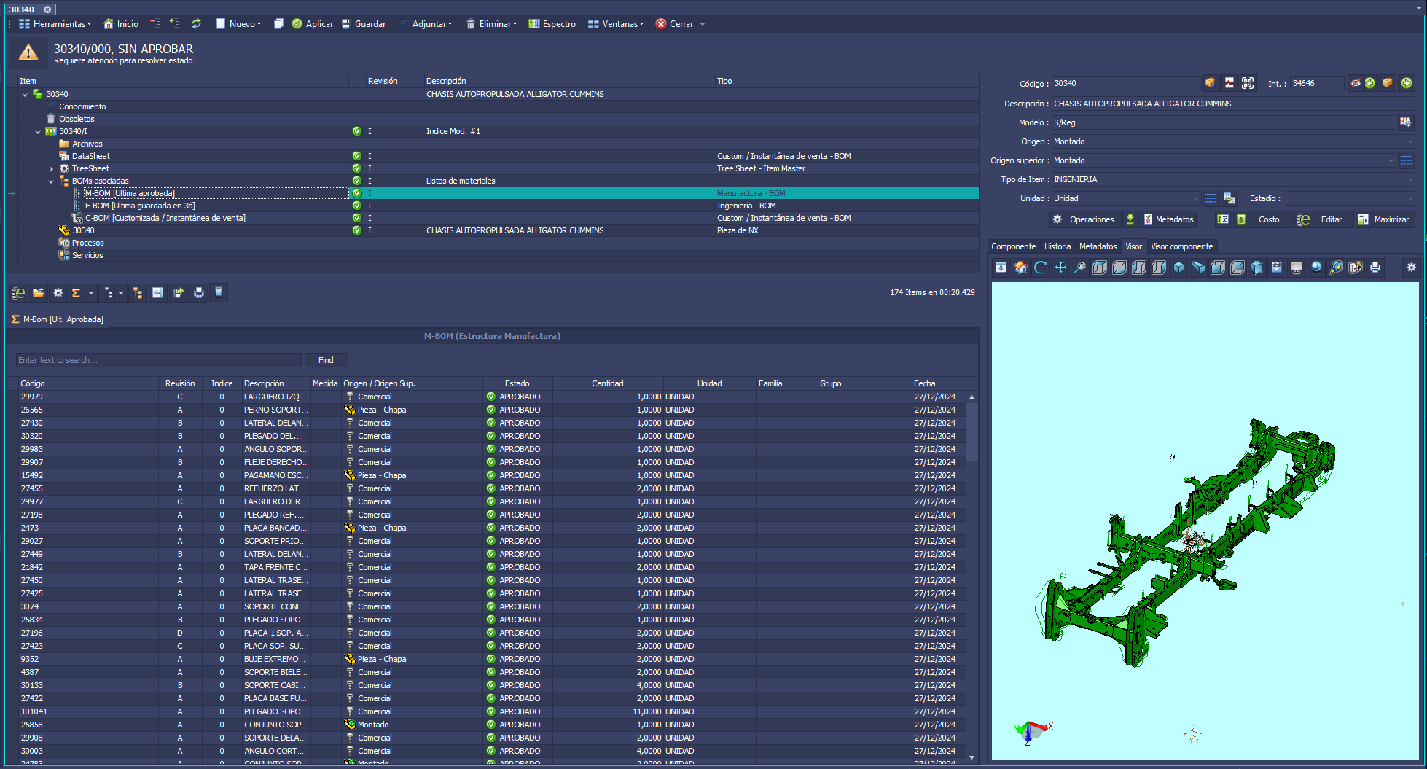Open the sigma dropdown arrow in BOM toolbar
Screen dimensions: 1427x769
point(91,293)
